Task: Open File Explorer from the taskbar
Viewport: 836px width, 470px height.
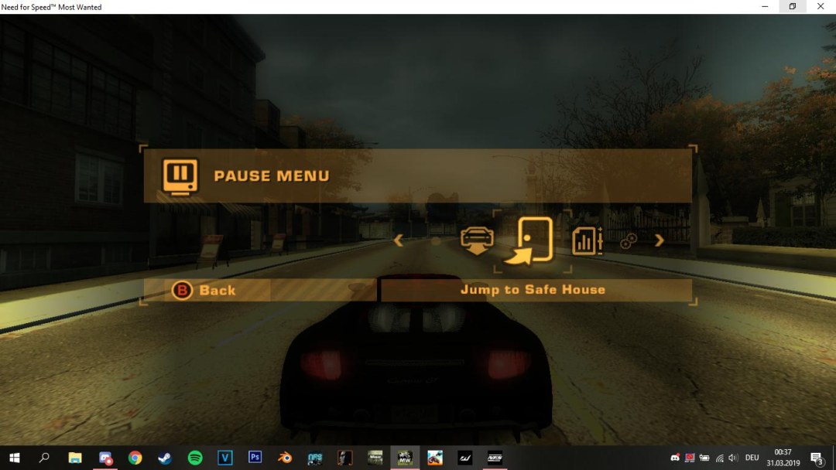Action: pyautogui.click(x=74, y=458)
